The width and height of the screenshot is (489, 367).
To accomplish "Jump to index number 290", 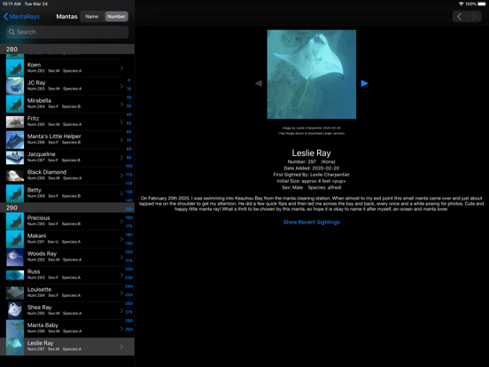I will (x=128, y=329).
